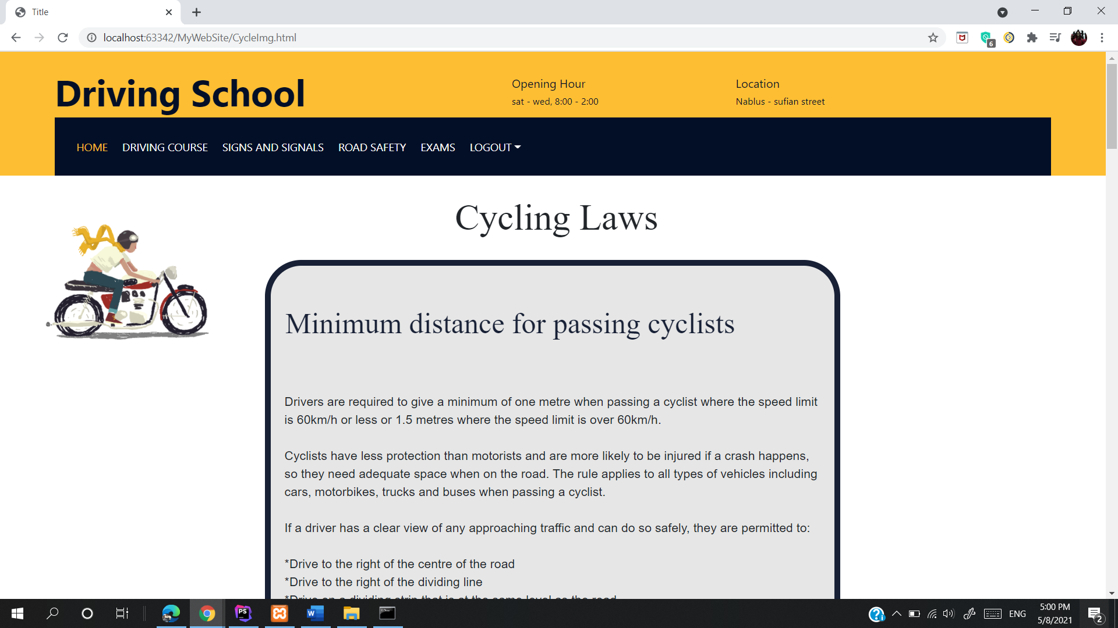Adjust the speaker volume in the tray

[x=949, y=613]
